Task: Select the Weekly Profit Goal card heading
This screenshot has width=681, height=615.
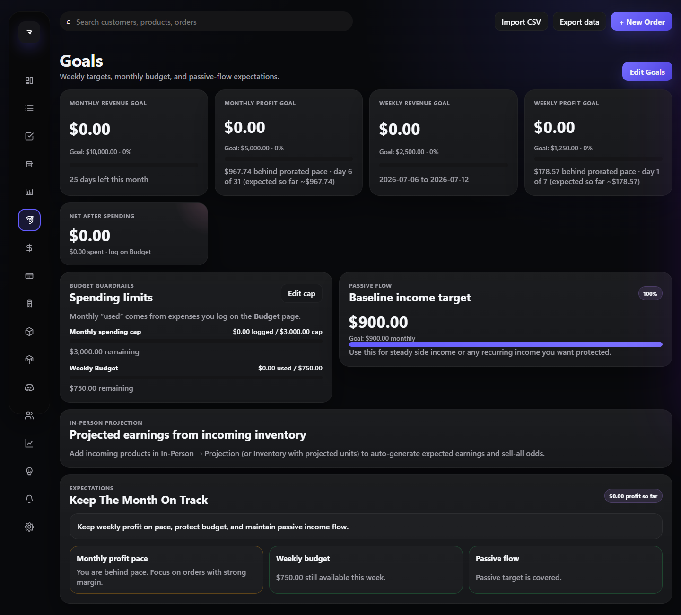Action: [x=567, y=103]
